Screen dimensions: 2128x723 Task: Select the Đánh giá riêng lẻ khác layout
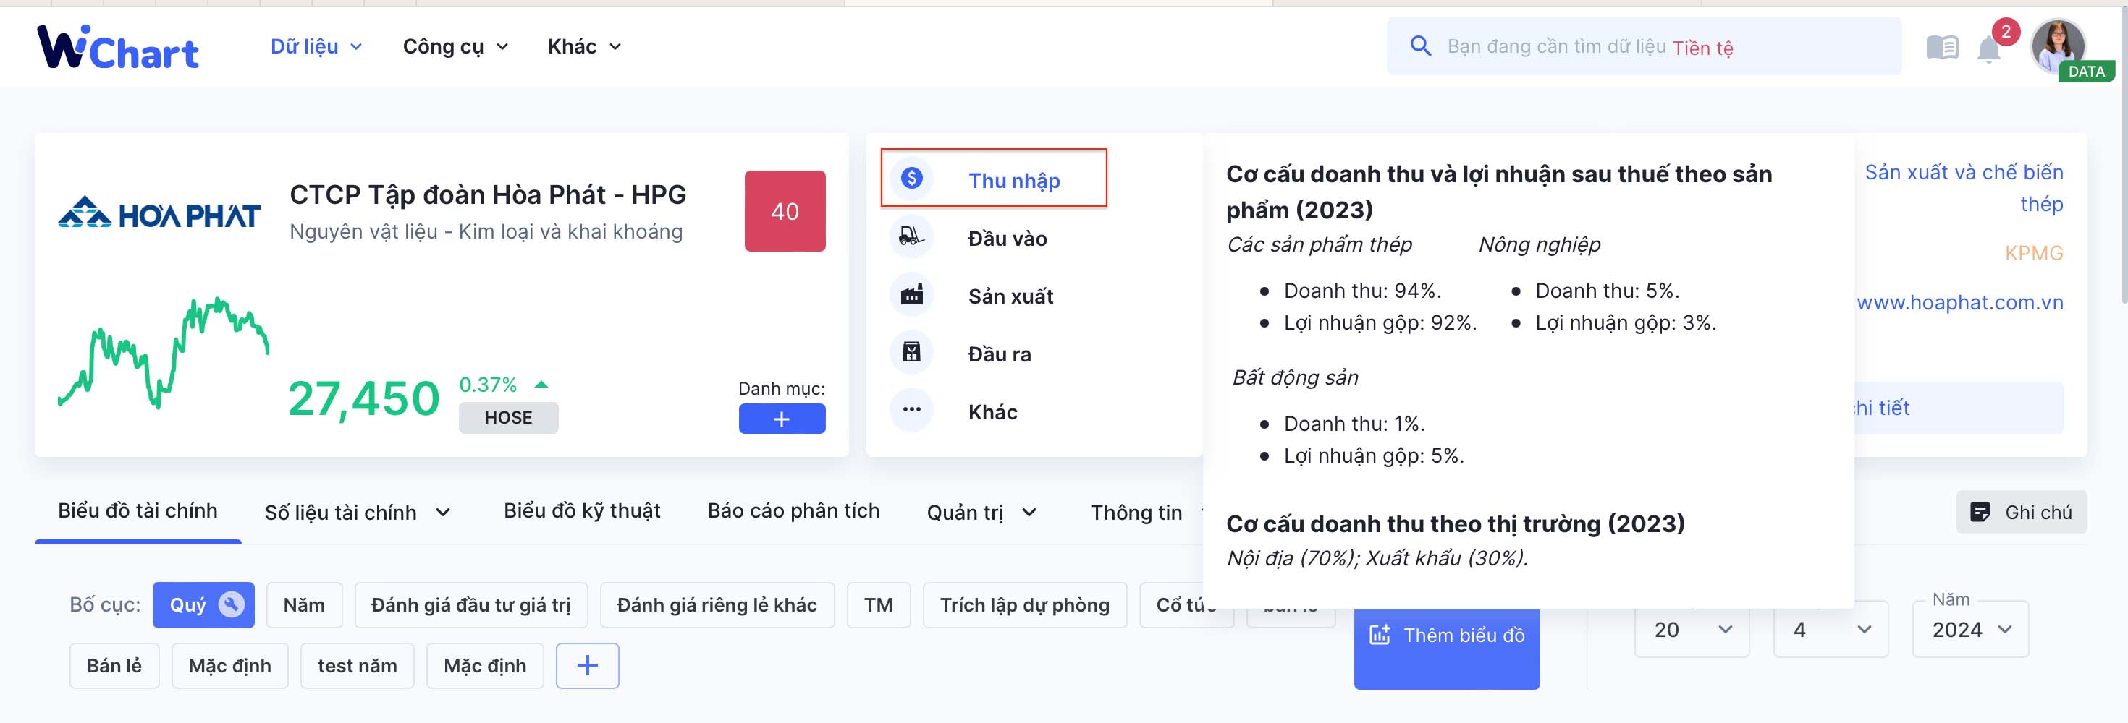click(717, 605)
